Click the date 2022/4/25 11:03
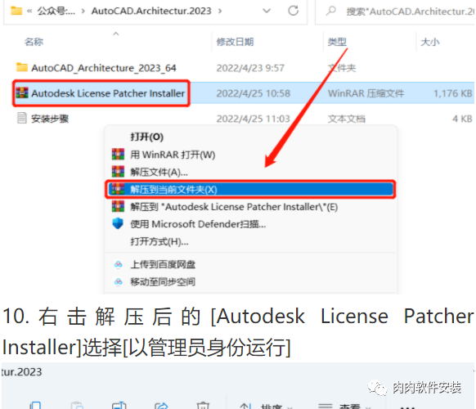Viewport: 476px width, 409px height. [254, 119]
